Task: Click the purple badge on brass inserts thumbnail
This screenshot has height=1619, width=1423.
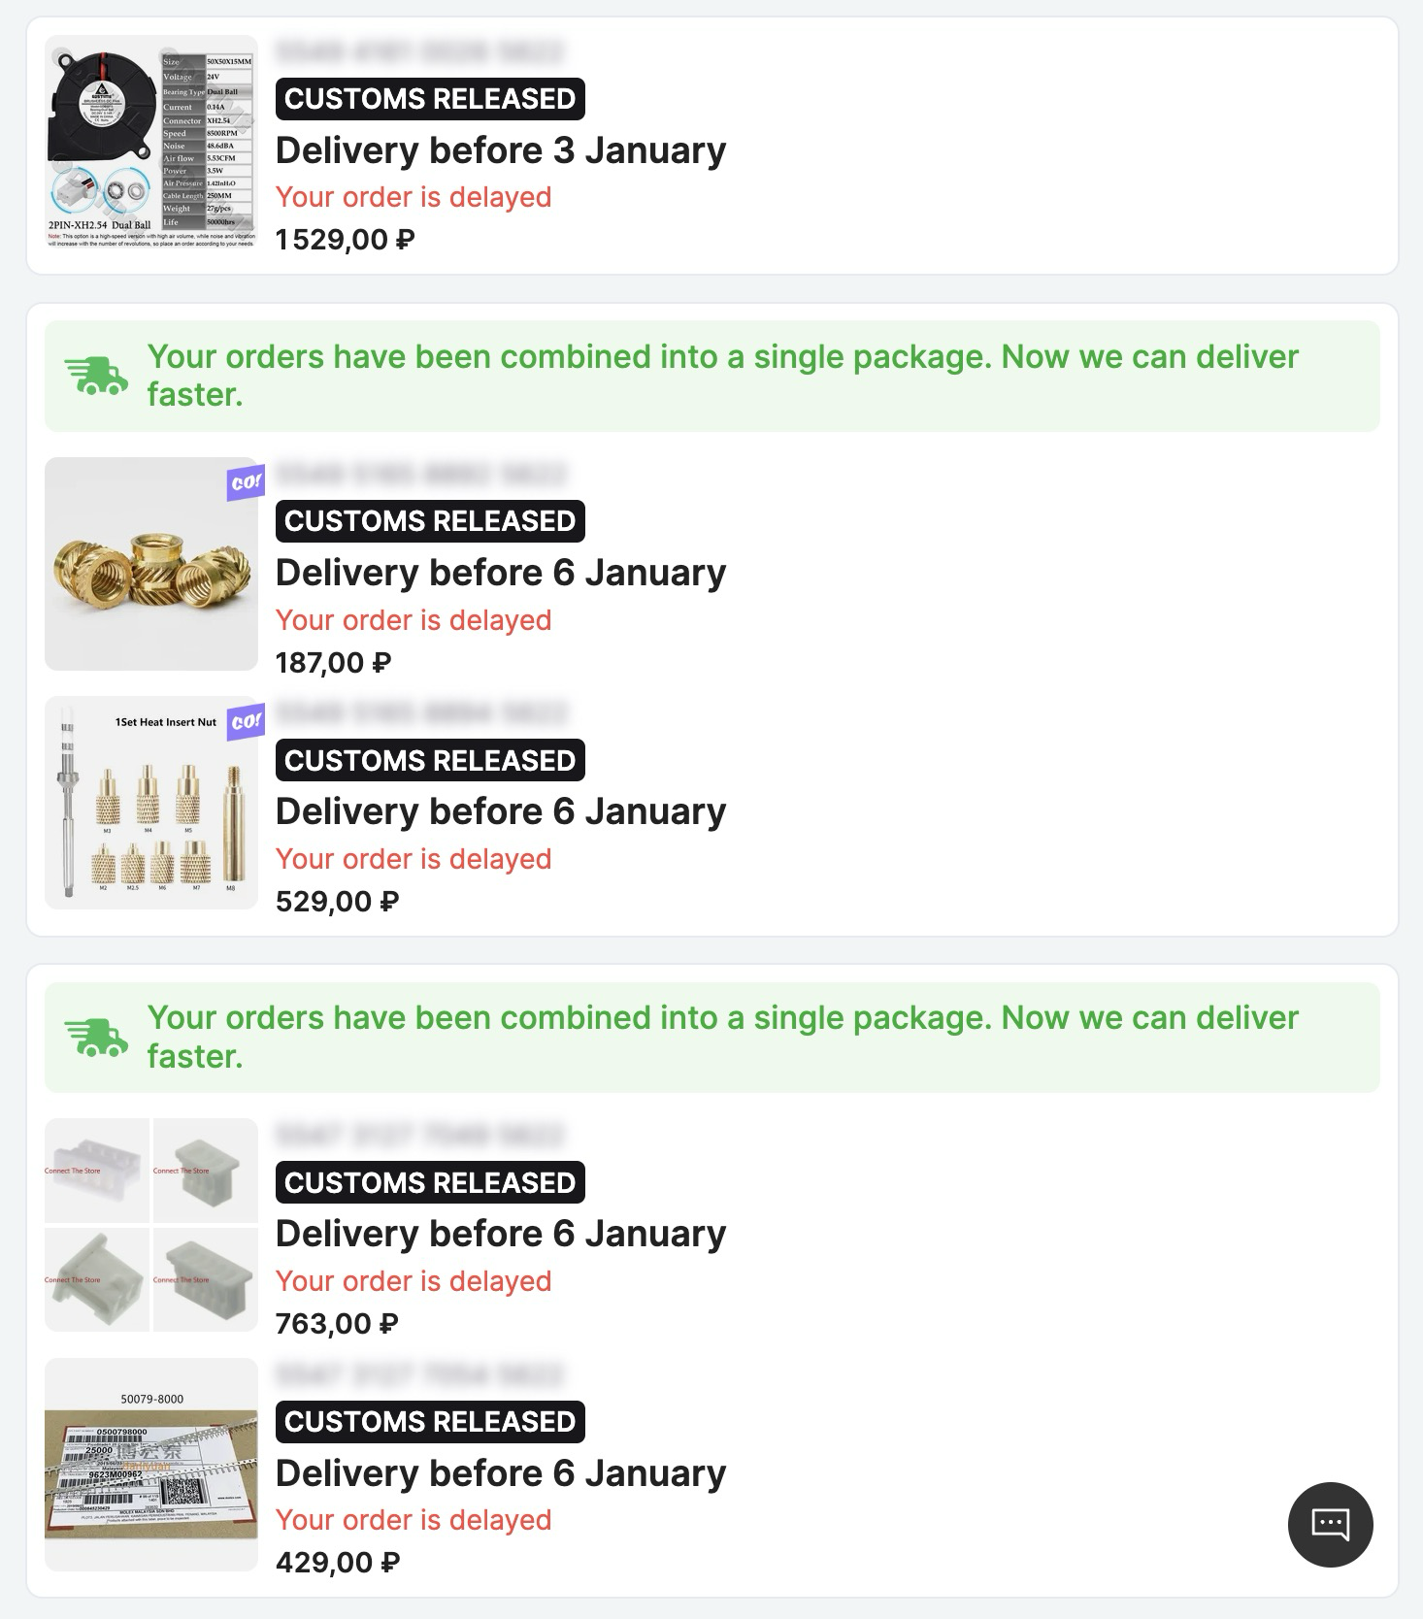Action: [x=246, y=481]
